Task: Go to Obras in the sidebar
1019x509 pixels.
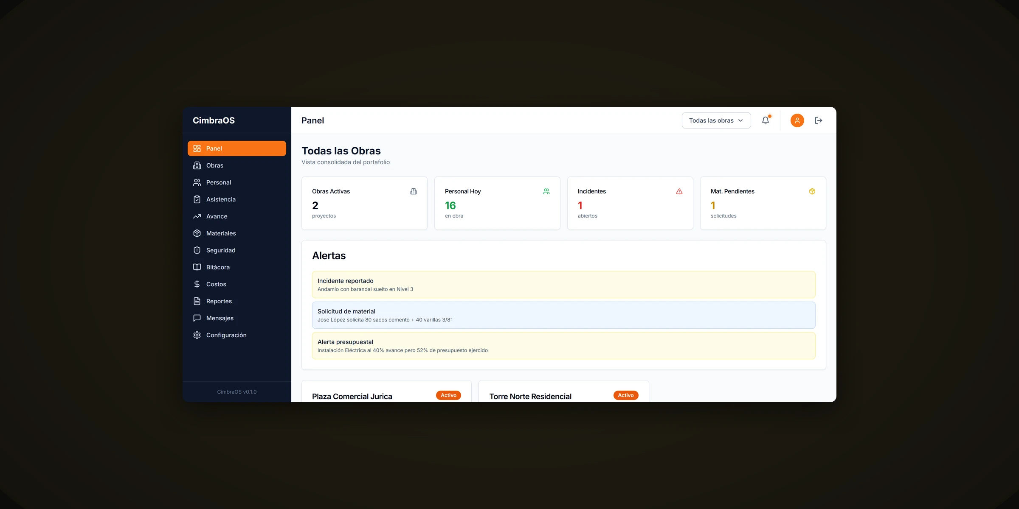Action: click(x=237, y=165)
